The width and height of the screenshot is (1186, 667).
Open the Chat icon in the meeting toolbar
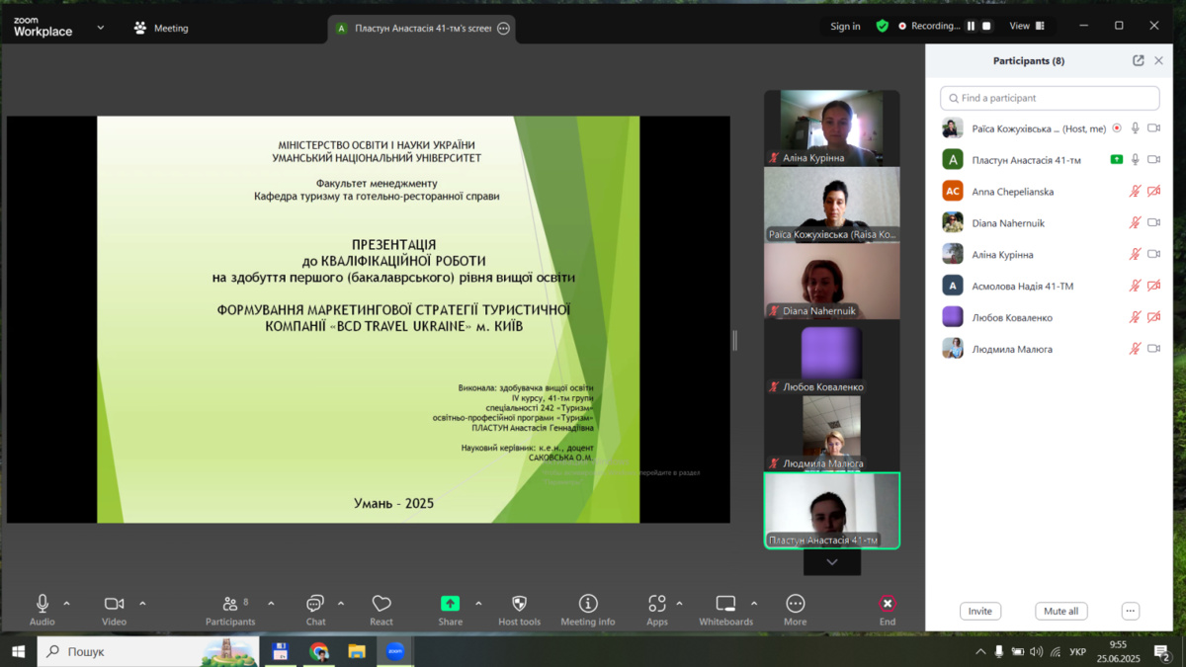[x=315, y=603]
